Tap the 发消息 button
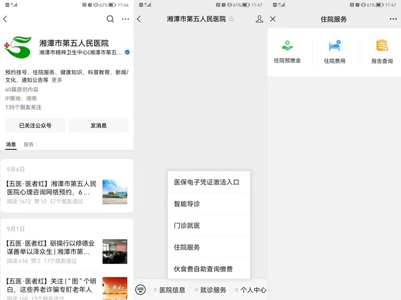 (x=98, y=126)
